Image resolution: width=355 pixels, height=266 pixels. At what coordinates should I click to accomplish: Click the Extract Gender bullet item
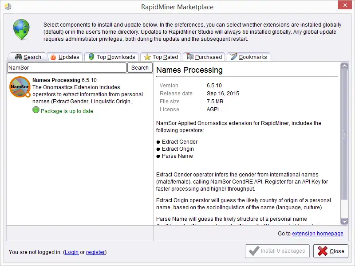click(x=177, y=142)
